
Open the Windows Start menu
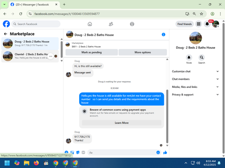(x=7, y=163)
